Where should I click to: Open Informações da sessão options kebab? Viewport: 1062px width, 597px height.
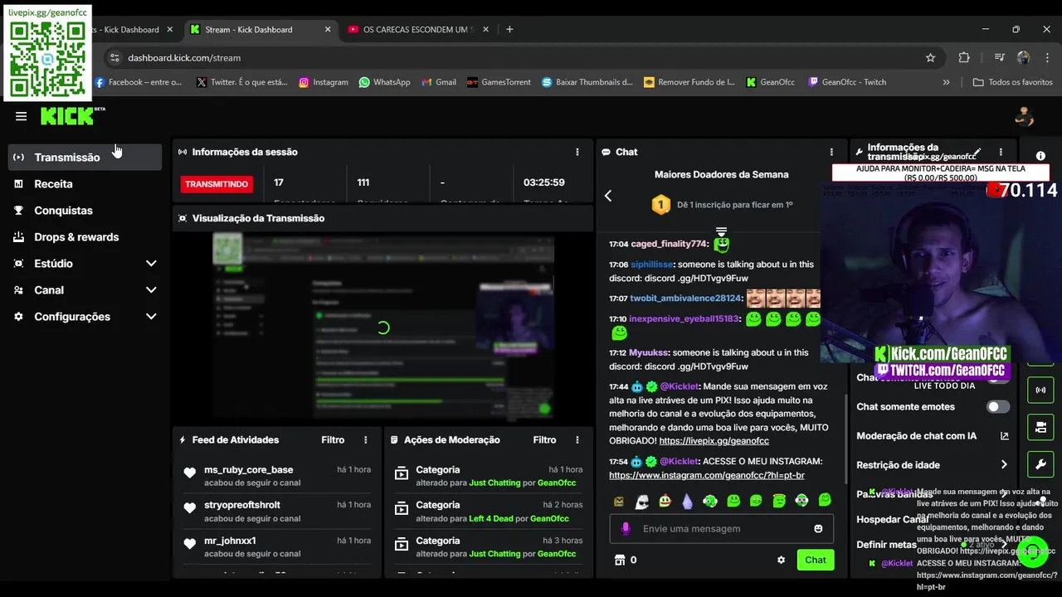(577, 153)
